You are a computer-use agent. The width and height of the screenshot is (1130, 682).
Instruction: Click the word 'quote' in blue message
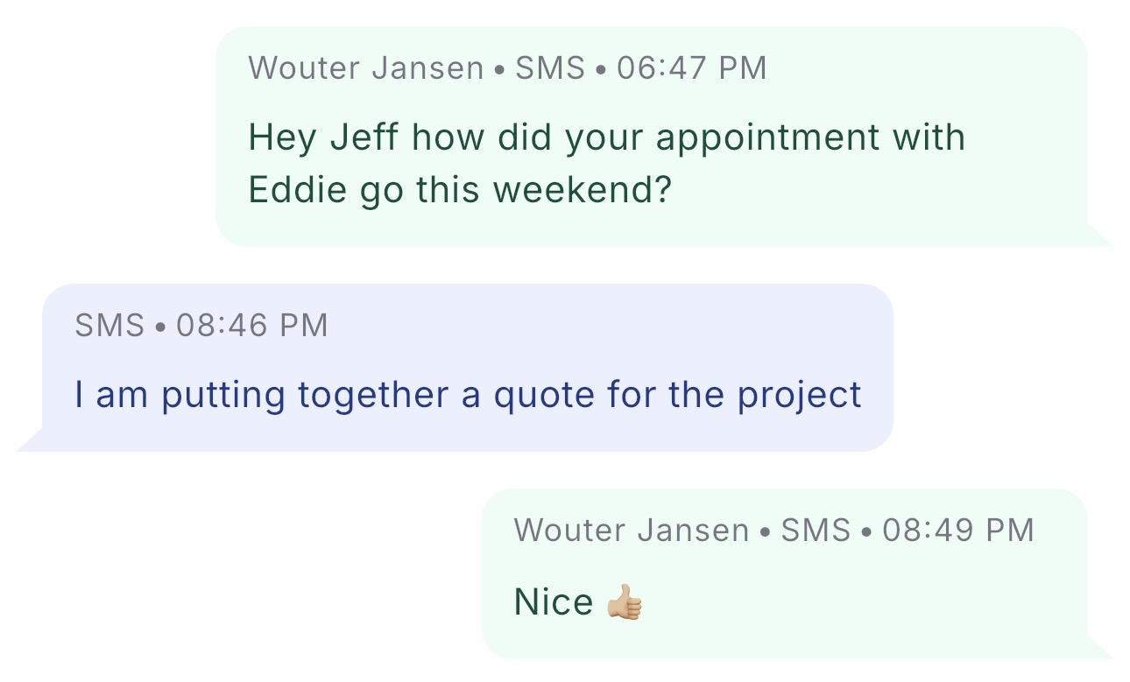[535, 395]
